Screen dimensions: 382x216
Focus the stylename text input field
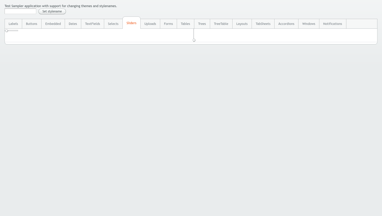20,11
